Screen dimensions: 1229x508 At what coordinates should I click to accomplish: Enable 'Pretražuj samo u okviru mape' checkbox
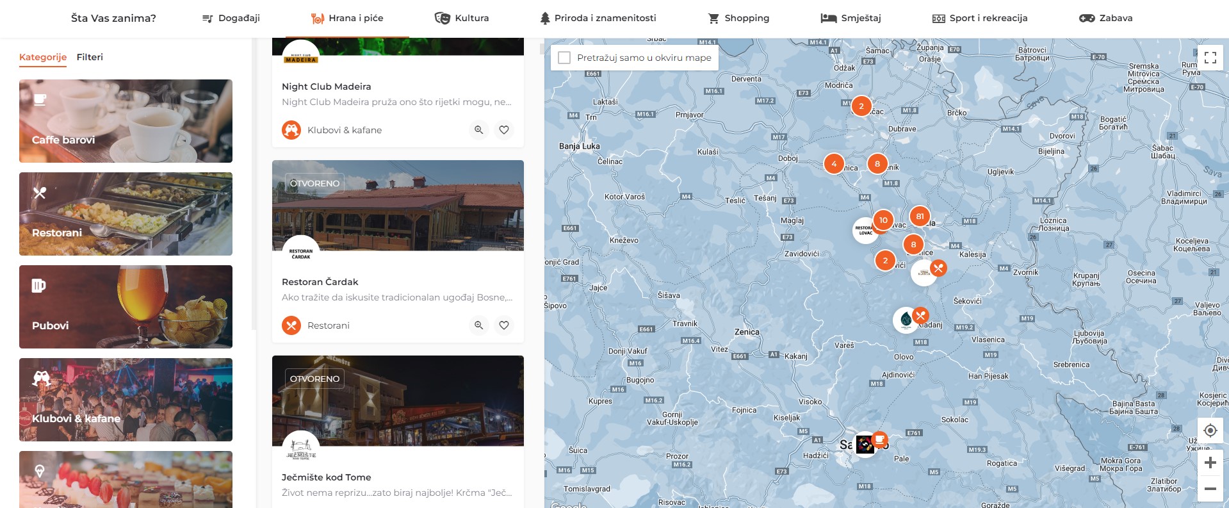point(564,58)
